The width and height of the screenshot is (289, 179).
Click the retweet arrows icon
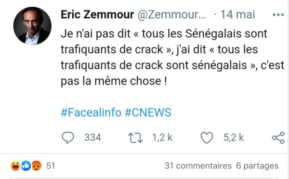[135, 138]
